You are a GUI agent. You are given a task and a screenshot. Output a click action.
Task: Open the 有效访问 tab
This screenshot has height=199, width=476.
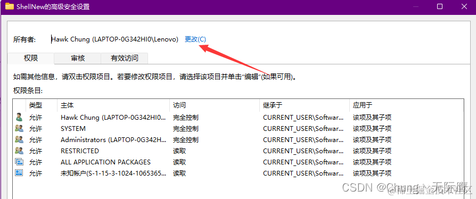tap(125, 58)
